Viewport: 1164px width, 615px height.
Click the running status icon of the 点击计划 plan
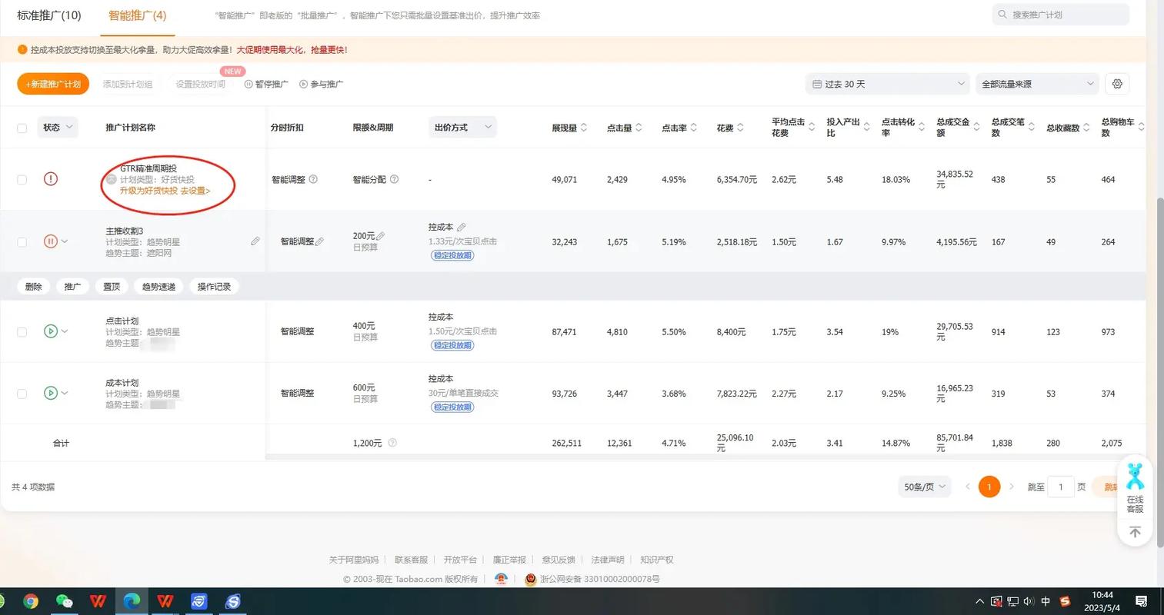[x=51, y=331]
